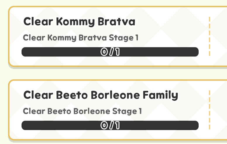Open reward area right of Kommy Bratva divider
This screenshot has height=144, width=227.
[219, 36]
